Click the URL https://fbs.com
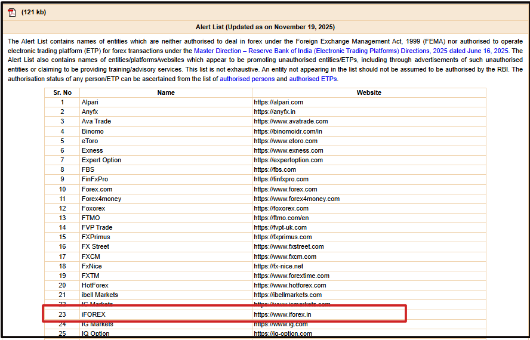This screenshot has height=340, width=530. (x=275, y=169)
